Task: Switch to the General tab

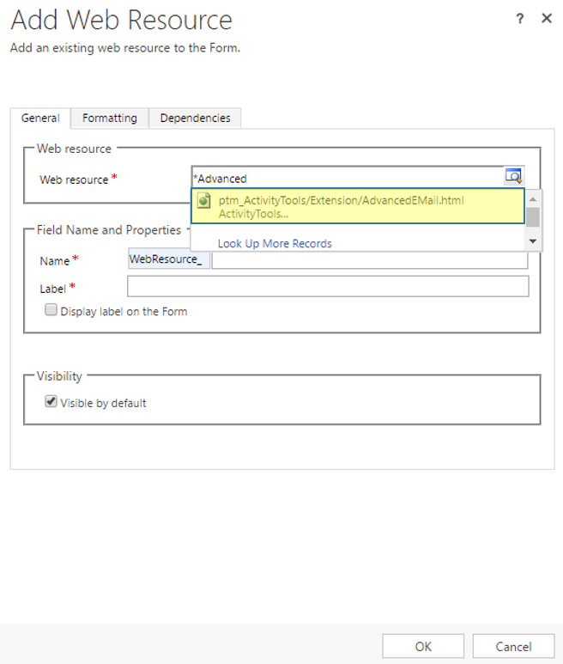Action: point(40,118)
